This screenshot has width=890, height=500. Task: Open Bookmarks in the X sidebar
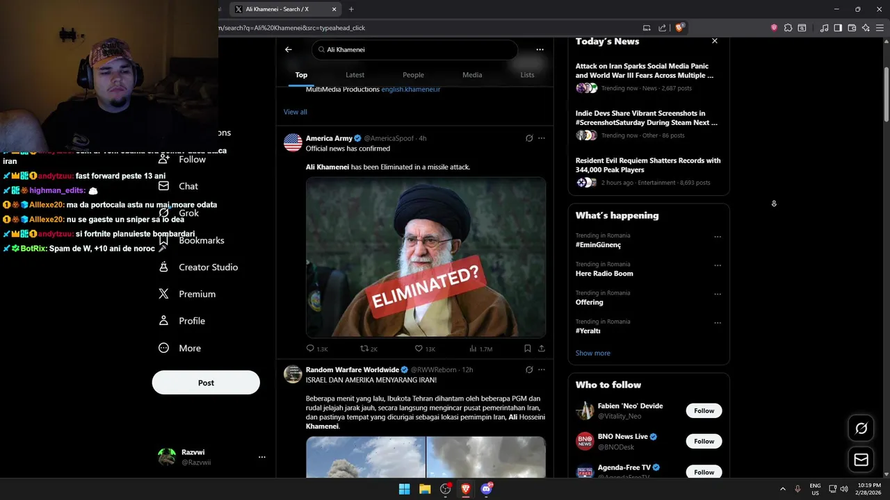coord(192,240)
